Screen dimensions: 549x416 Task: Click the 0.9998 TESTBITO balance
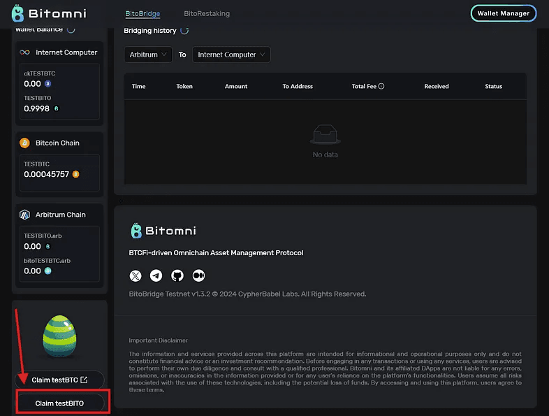click(x=37, y=108)
